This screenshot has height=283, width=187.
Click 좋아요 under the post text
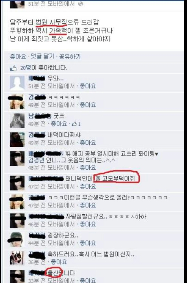(18, 56)
